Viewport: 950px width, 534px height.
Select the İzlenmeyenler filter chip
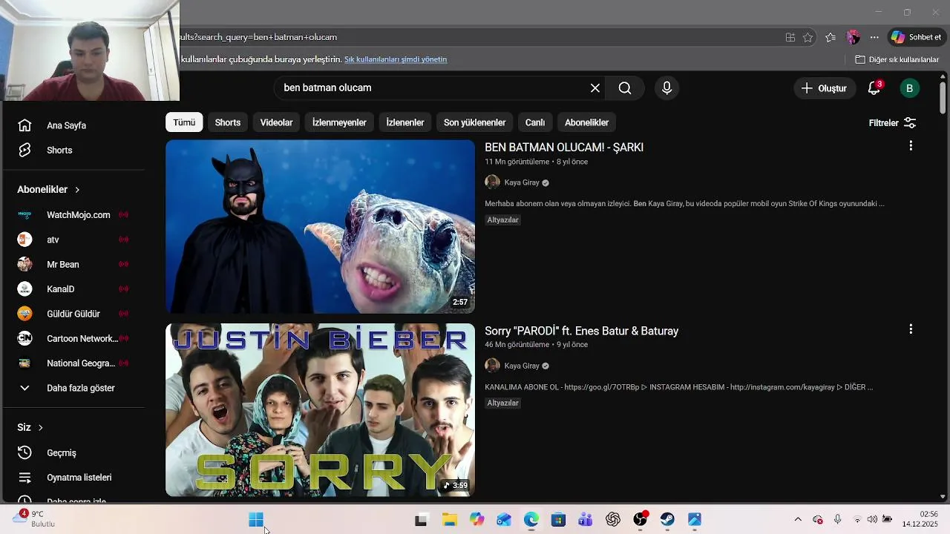pyautogui.click(x=339, y=122)
